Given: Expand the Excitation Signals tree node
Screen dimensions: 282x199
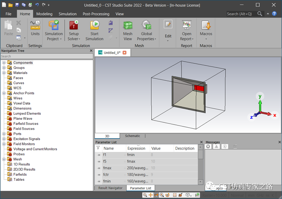Looking at the screenshot, I should pos(4,139).
